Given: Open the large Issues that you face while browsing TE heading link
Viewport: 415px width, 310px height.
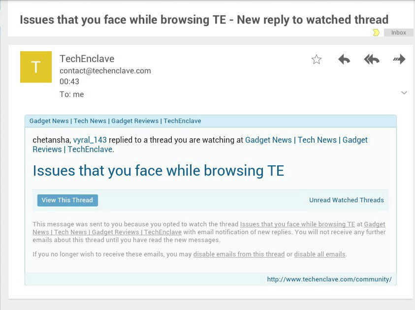Looking at the screenshot, I should (159, 170).
